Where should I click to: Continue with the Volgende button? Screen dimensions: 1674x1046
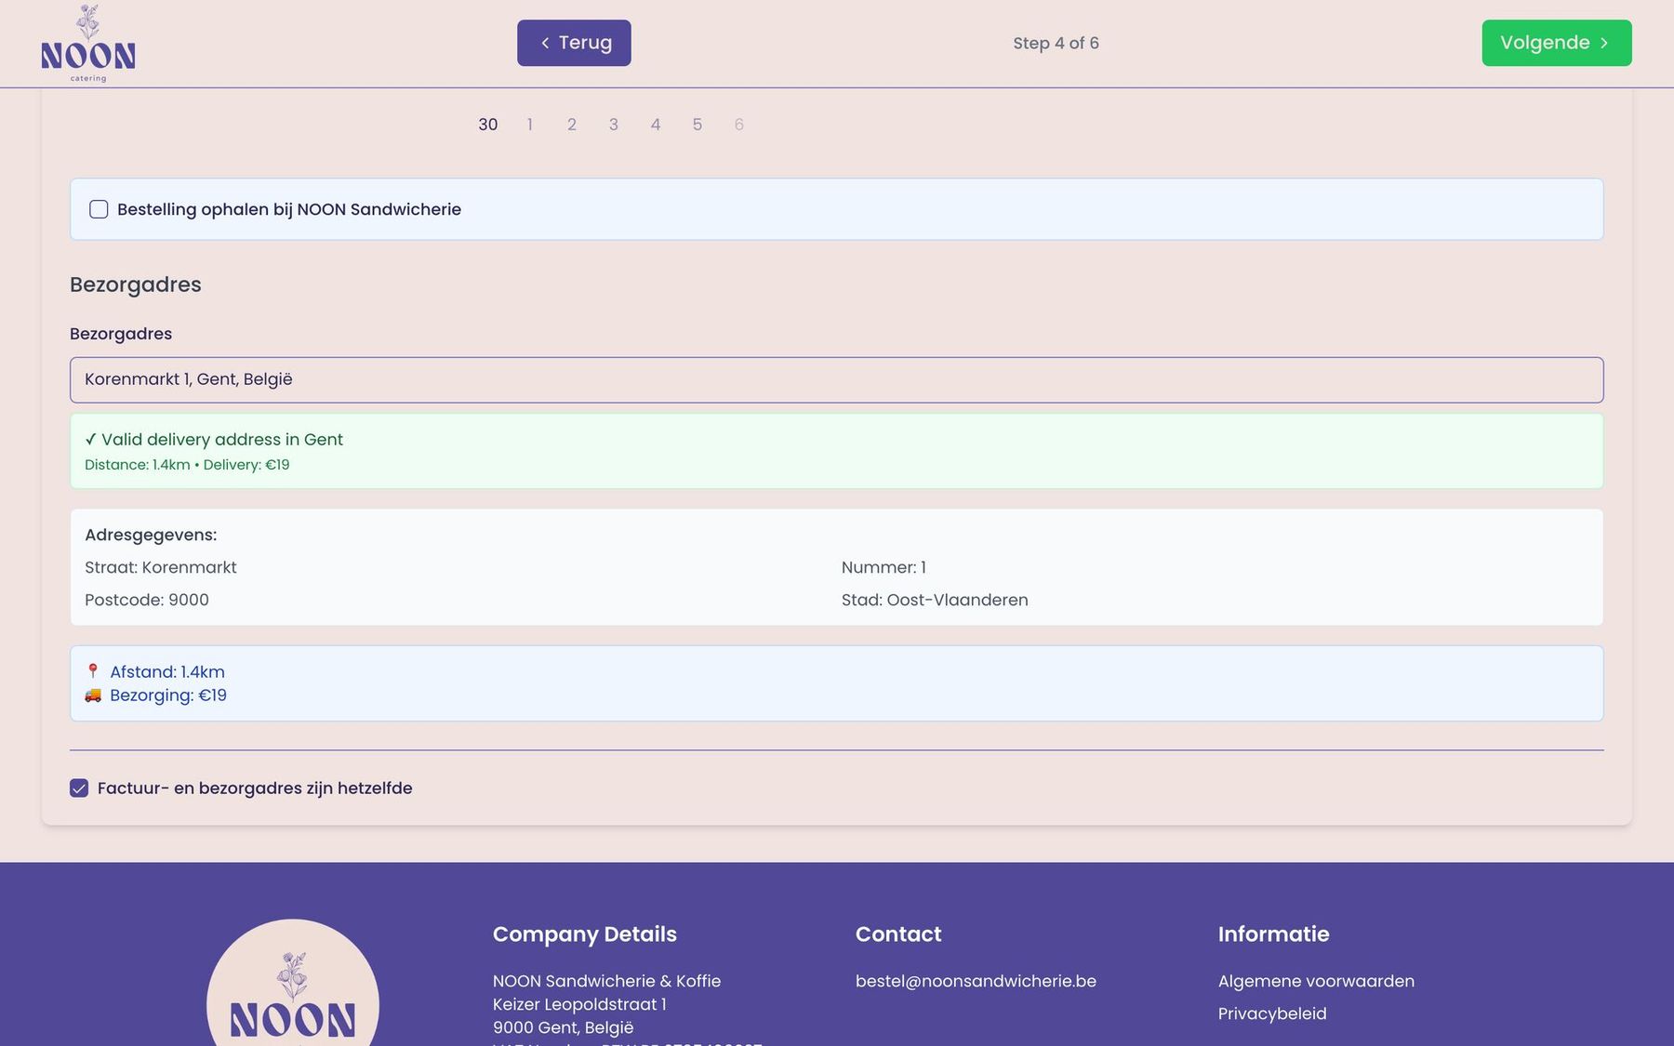point(1557,43)
